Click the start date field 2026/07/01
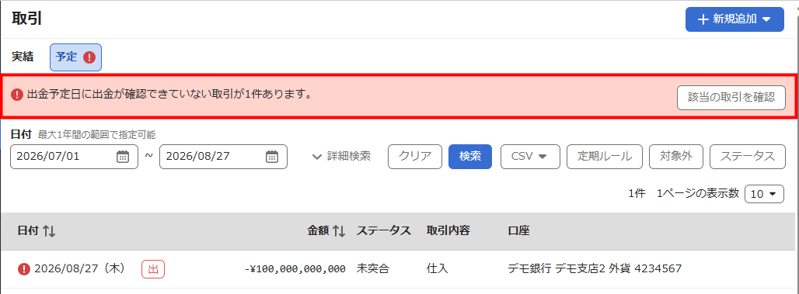Viewport: 799px width, 294px height. (75, 157)
